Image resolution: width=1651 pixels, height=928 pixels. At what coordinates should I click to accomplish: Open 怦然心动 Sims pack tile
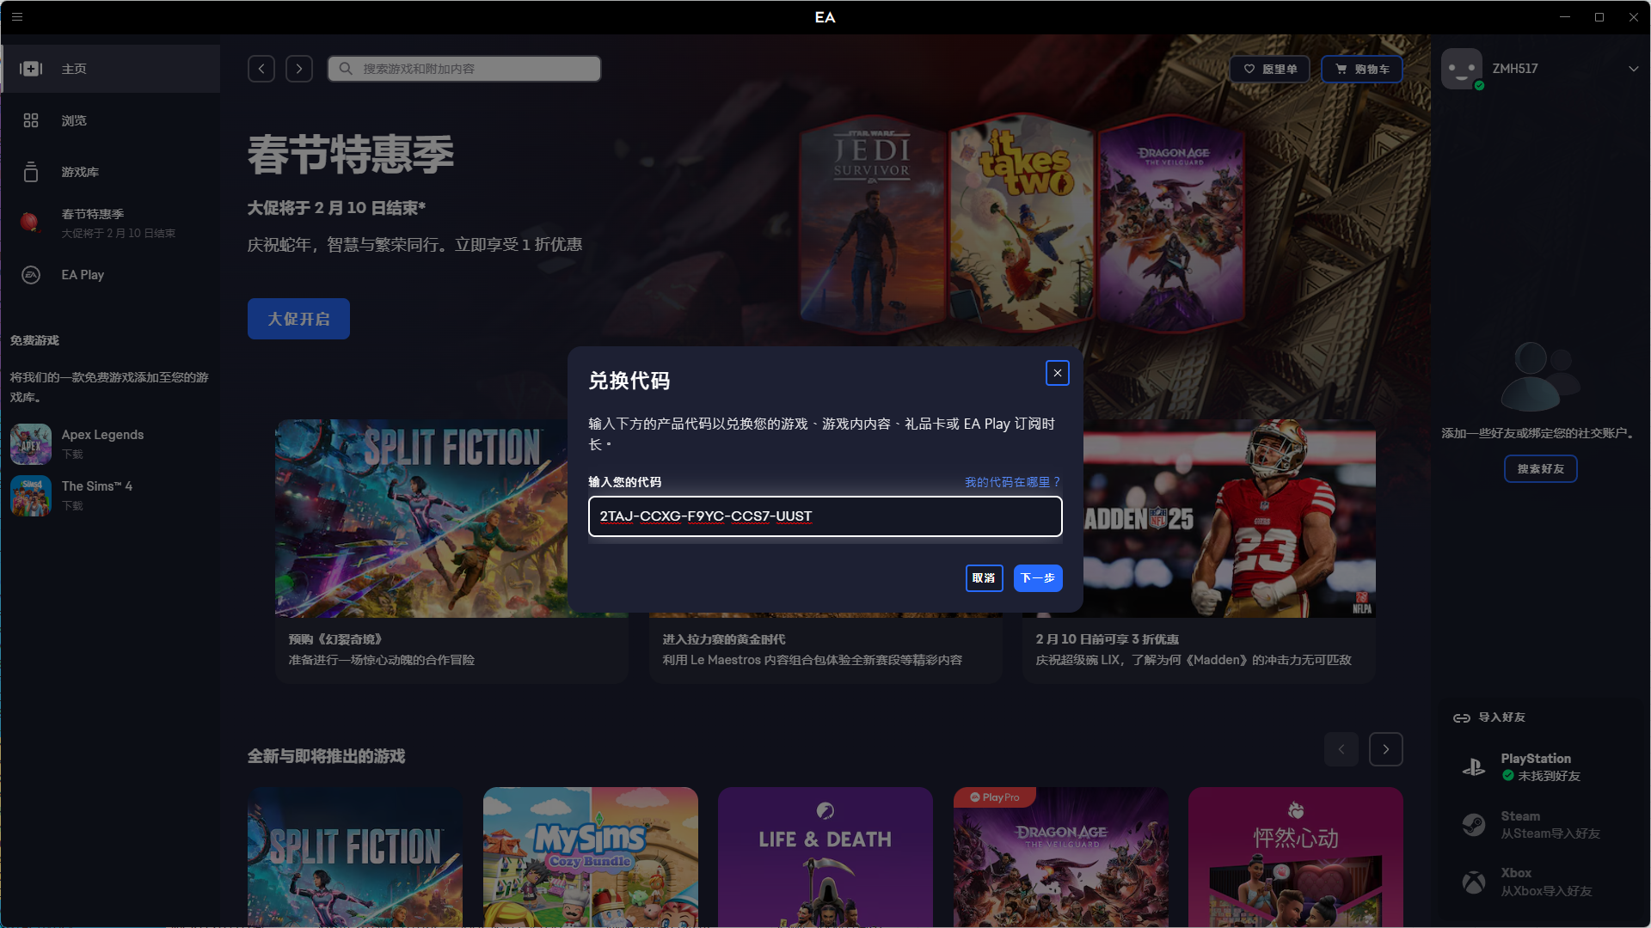pyautogui.click(x=1296, y=857)
